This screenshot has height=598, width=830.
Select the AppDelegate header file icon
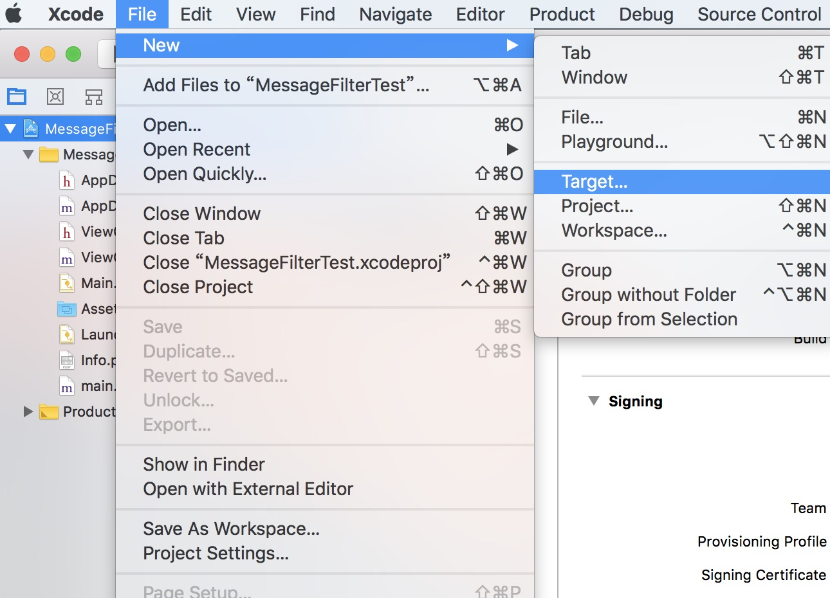click(66, 181)
